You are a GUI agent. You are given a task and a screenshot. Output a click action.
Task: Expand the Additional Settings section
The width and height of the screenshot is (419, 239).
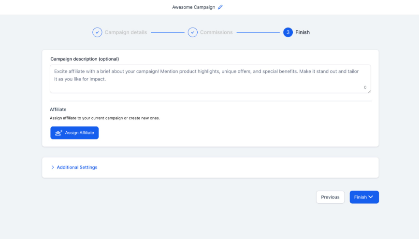pos(77,168)
